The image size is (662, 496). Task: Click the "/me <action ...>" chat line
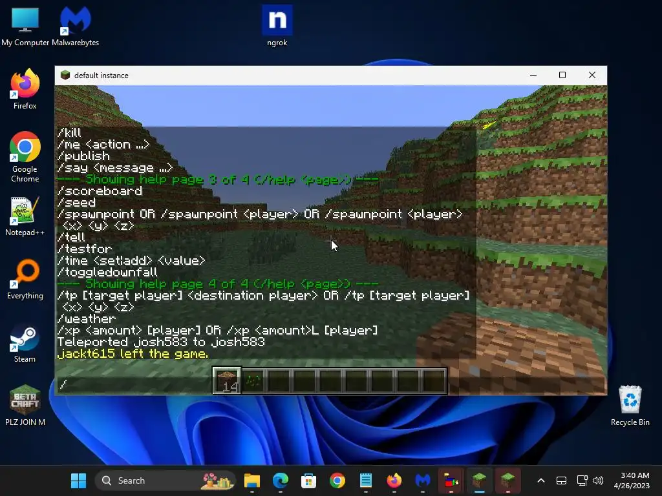click(103, 145)
